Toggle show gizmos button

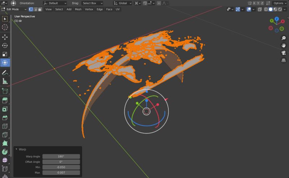pos(238,9)
